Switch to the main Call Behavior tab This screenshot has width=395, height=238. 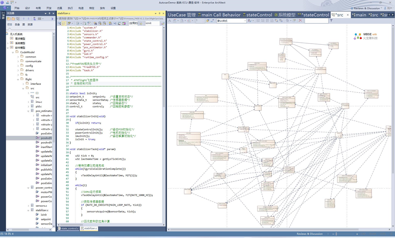coord(219,15)
